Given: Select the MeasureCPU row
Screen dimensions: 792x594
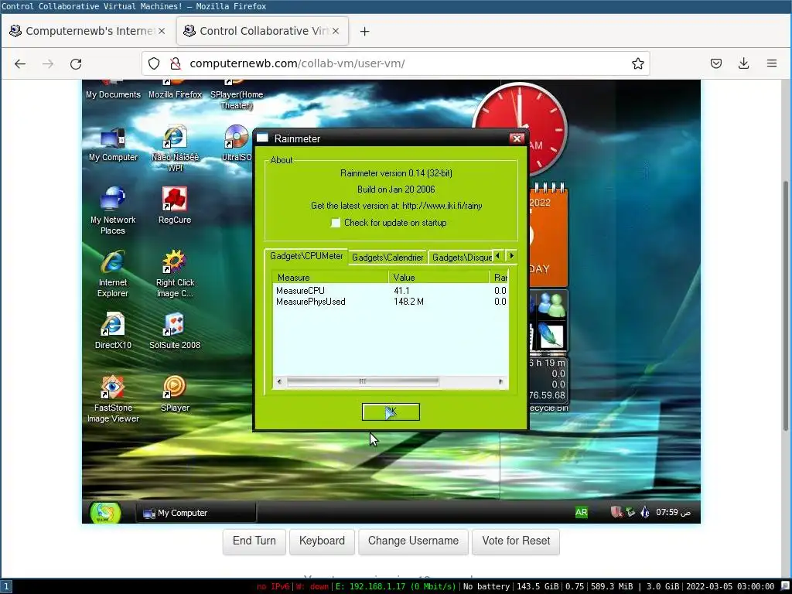Looking at the screenshot, I should pos(391,291).
